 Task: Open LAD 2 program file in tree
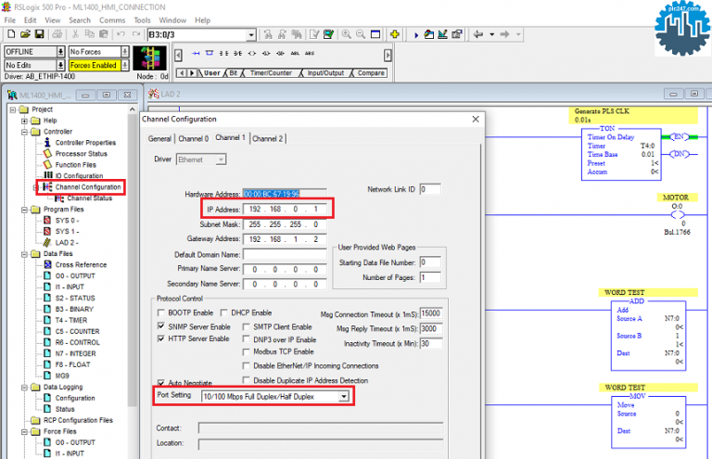pos(67,242)
